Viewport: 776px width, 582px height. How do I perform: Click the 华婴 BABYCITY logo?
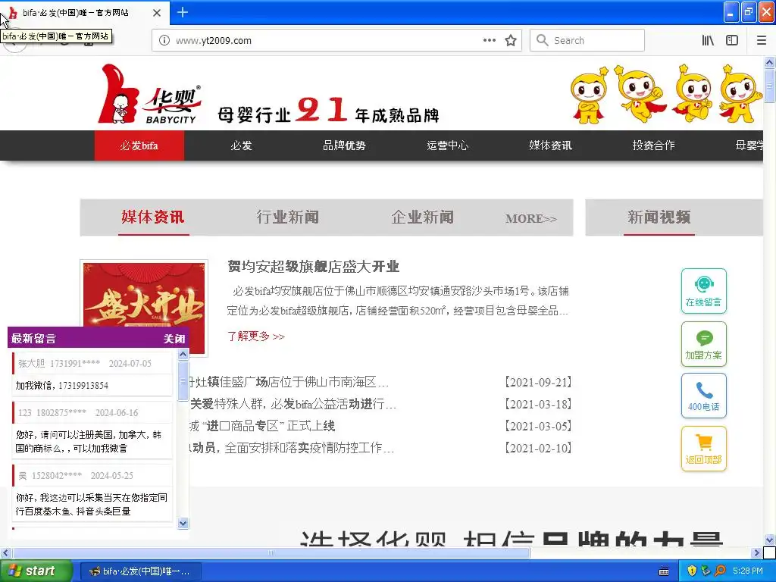coord(150,94)
